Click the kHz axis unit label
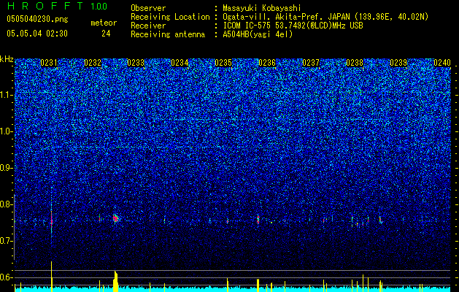Image resolution: width=459 pixels, height=292 pixels. (7, 59)
